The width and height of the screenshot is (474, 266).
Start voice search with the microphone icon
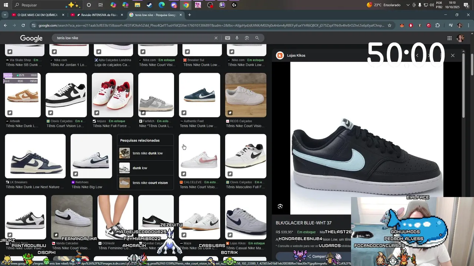pos(237,38)
